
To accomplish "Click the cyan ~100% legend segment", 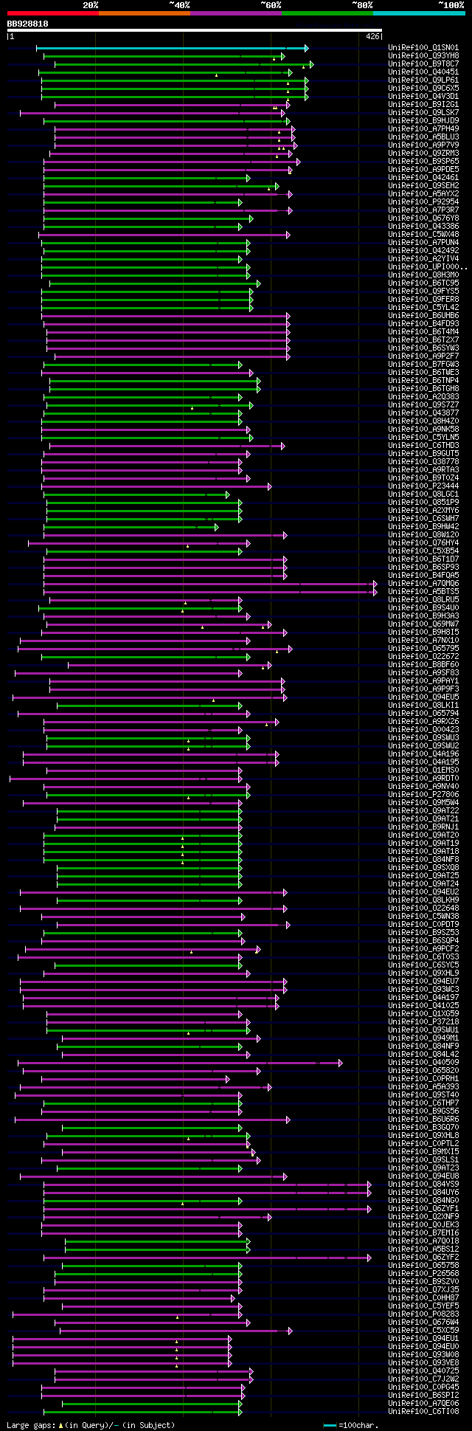I will tap(419, 13).
